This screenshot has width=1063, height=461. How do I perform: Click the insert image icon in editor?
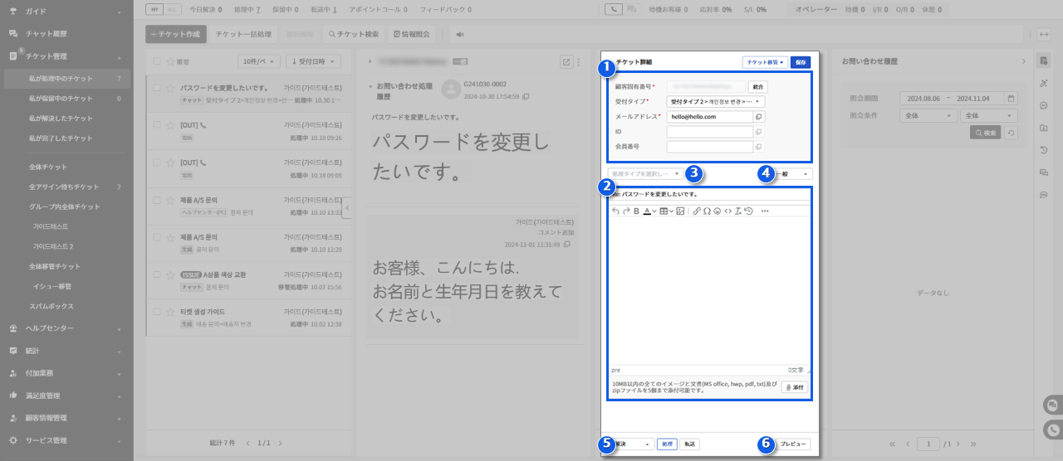[680, 211]
